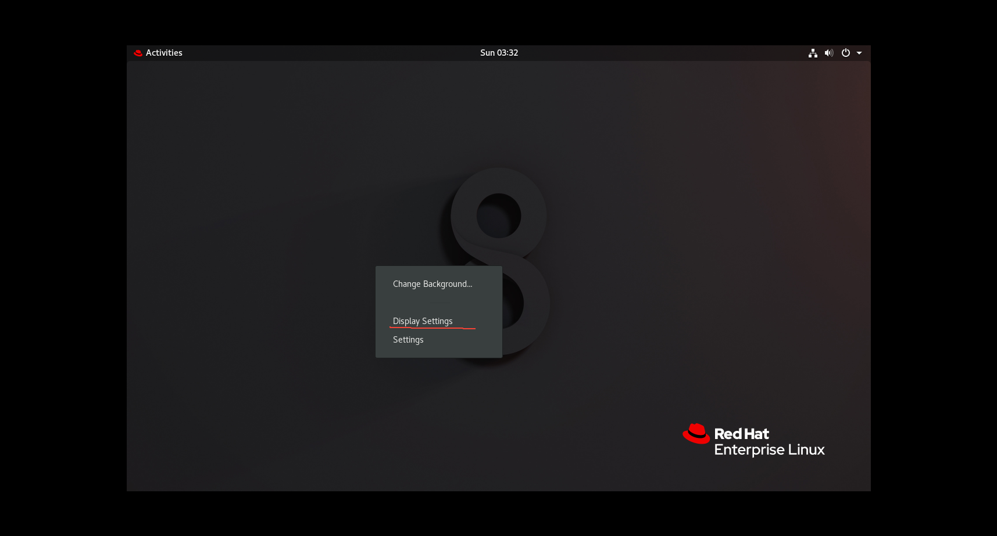The height and width of the screenshot is (536, 997).
Task: Select "Change Background..." in the context menu
Action: (x=432, y=284)
